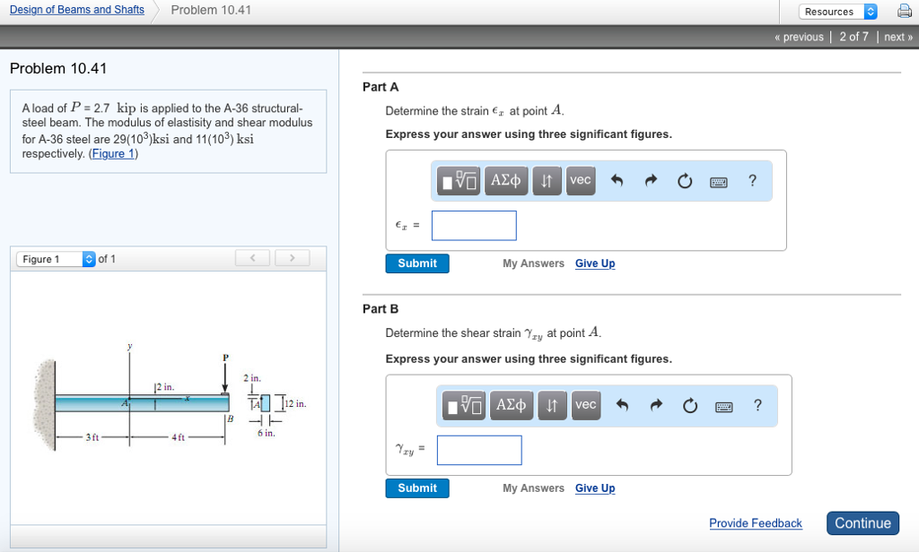Click the vec button in Part A toolbar
919x552 pixels.
581,180
